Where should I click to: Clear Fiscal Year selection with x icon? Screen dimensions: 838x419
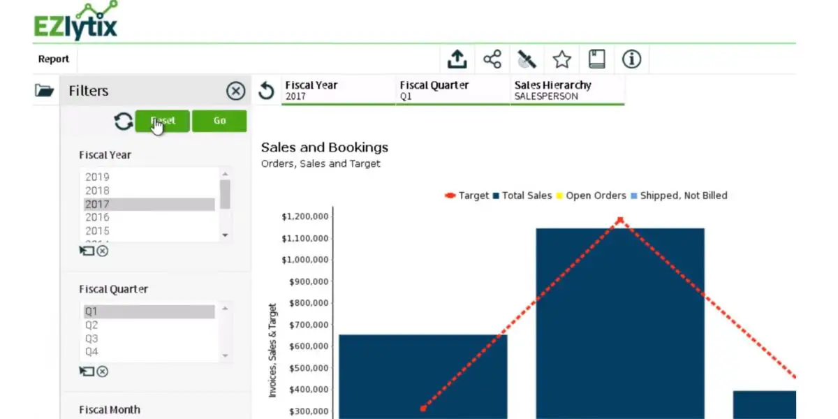tap(103, 251)
